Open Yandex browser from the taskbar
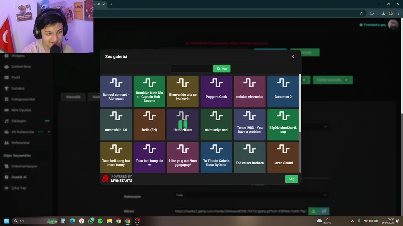Viewport: 403px width, 226px height. pos(82,221)
